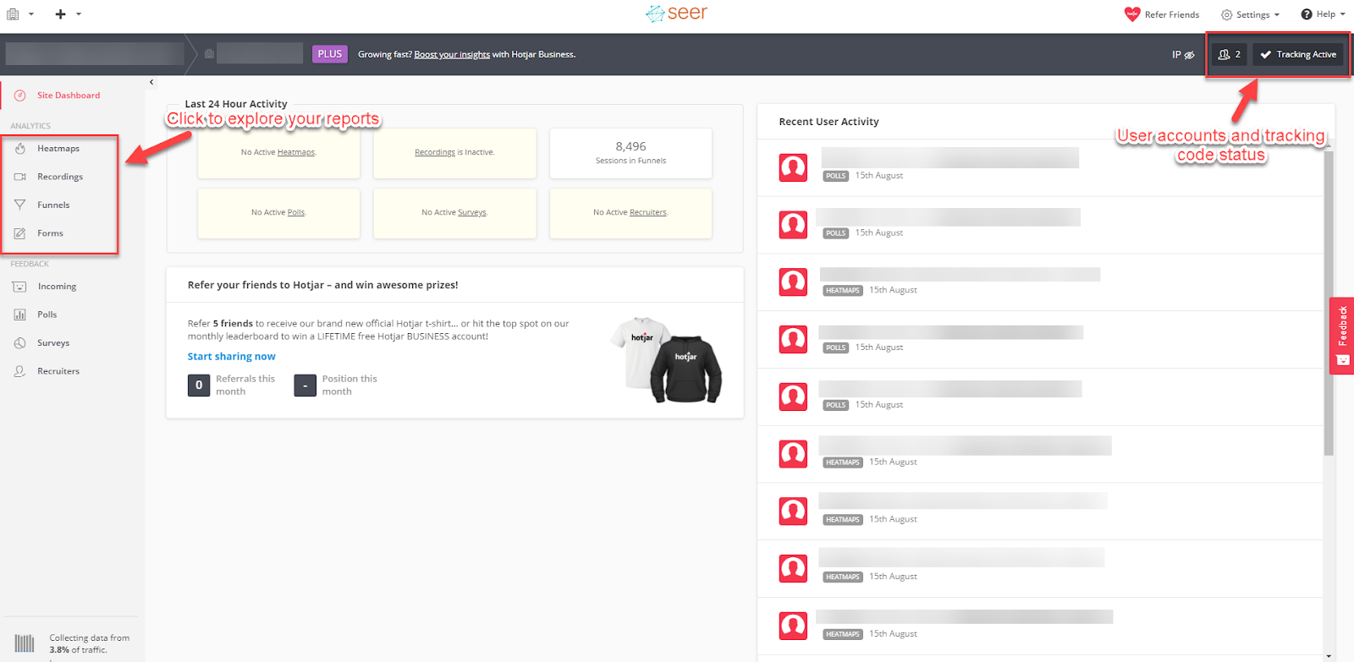Toggle the IP visibility eye icon
The width and height of the screenshot is (1354, 662).
pyautogui.click(x=1189, y=55)
